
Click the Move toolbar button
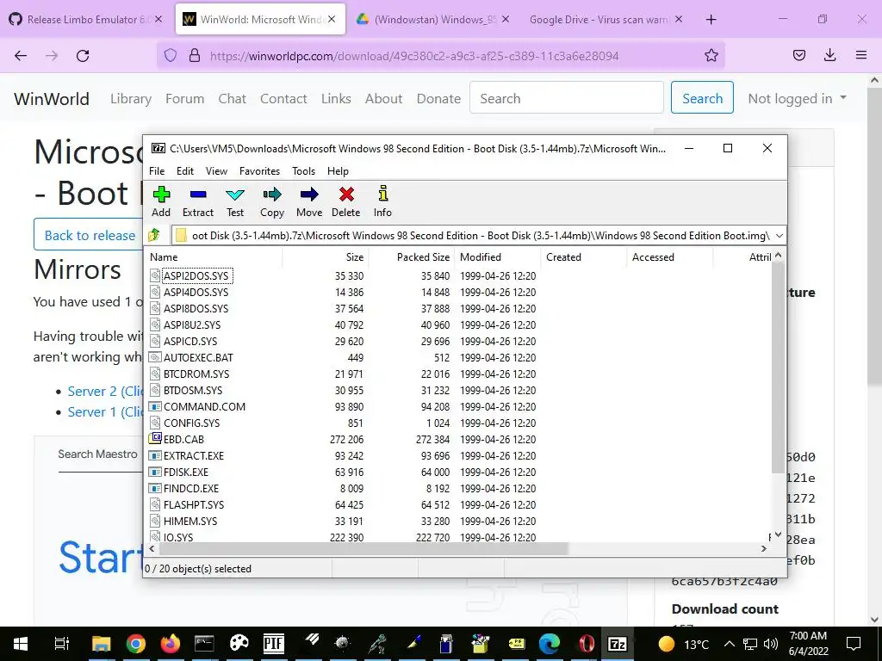pos(309,201)
